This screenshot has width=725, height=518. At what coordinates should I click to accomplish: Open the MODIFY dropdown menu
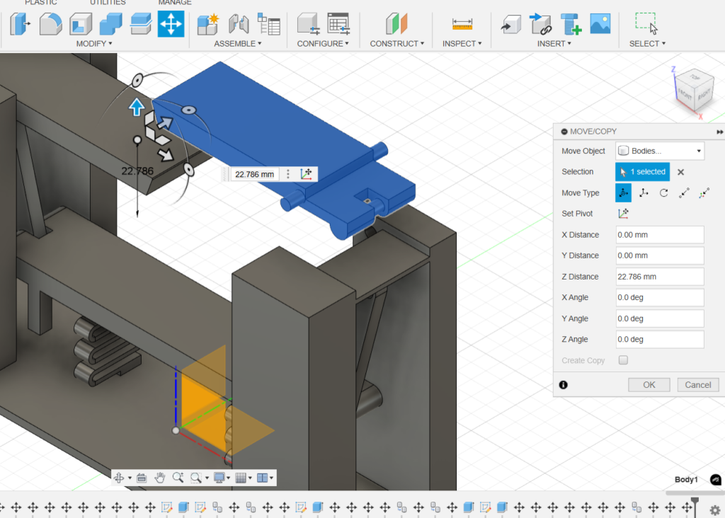[94, 43]
